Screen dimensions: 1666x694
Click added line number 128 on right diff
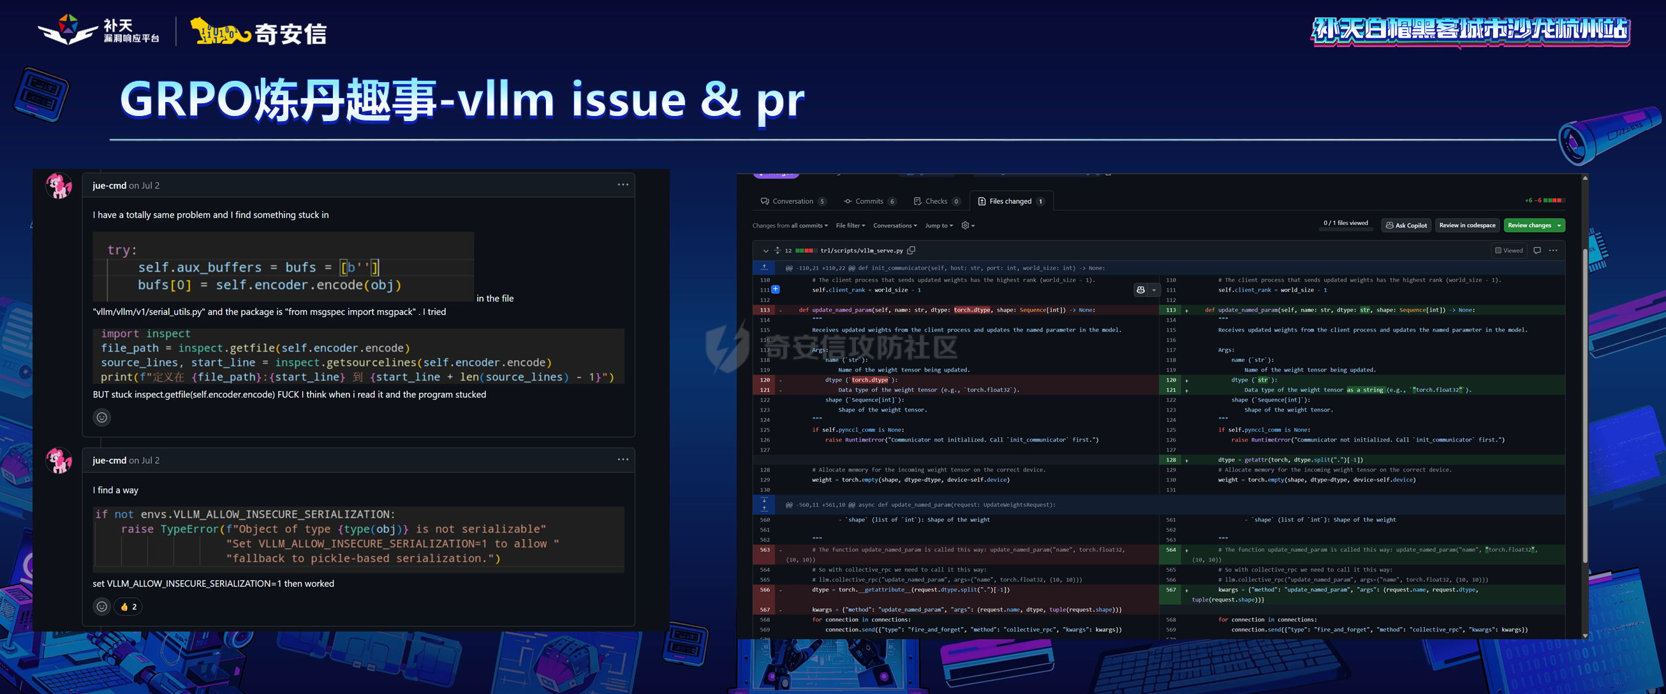coord(1170,460)
